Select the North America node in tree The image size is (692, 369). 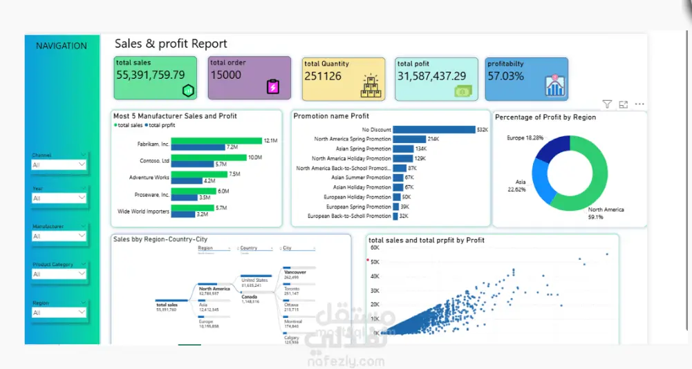click(214, 289)
